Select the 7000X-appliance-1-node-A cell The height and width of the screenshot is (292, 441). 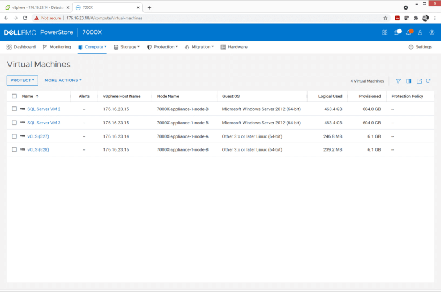coord(183,136)
